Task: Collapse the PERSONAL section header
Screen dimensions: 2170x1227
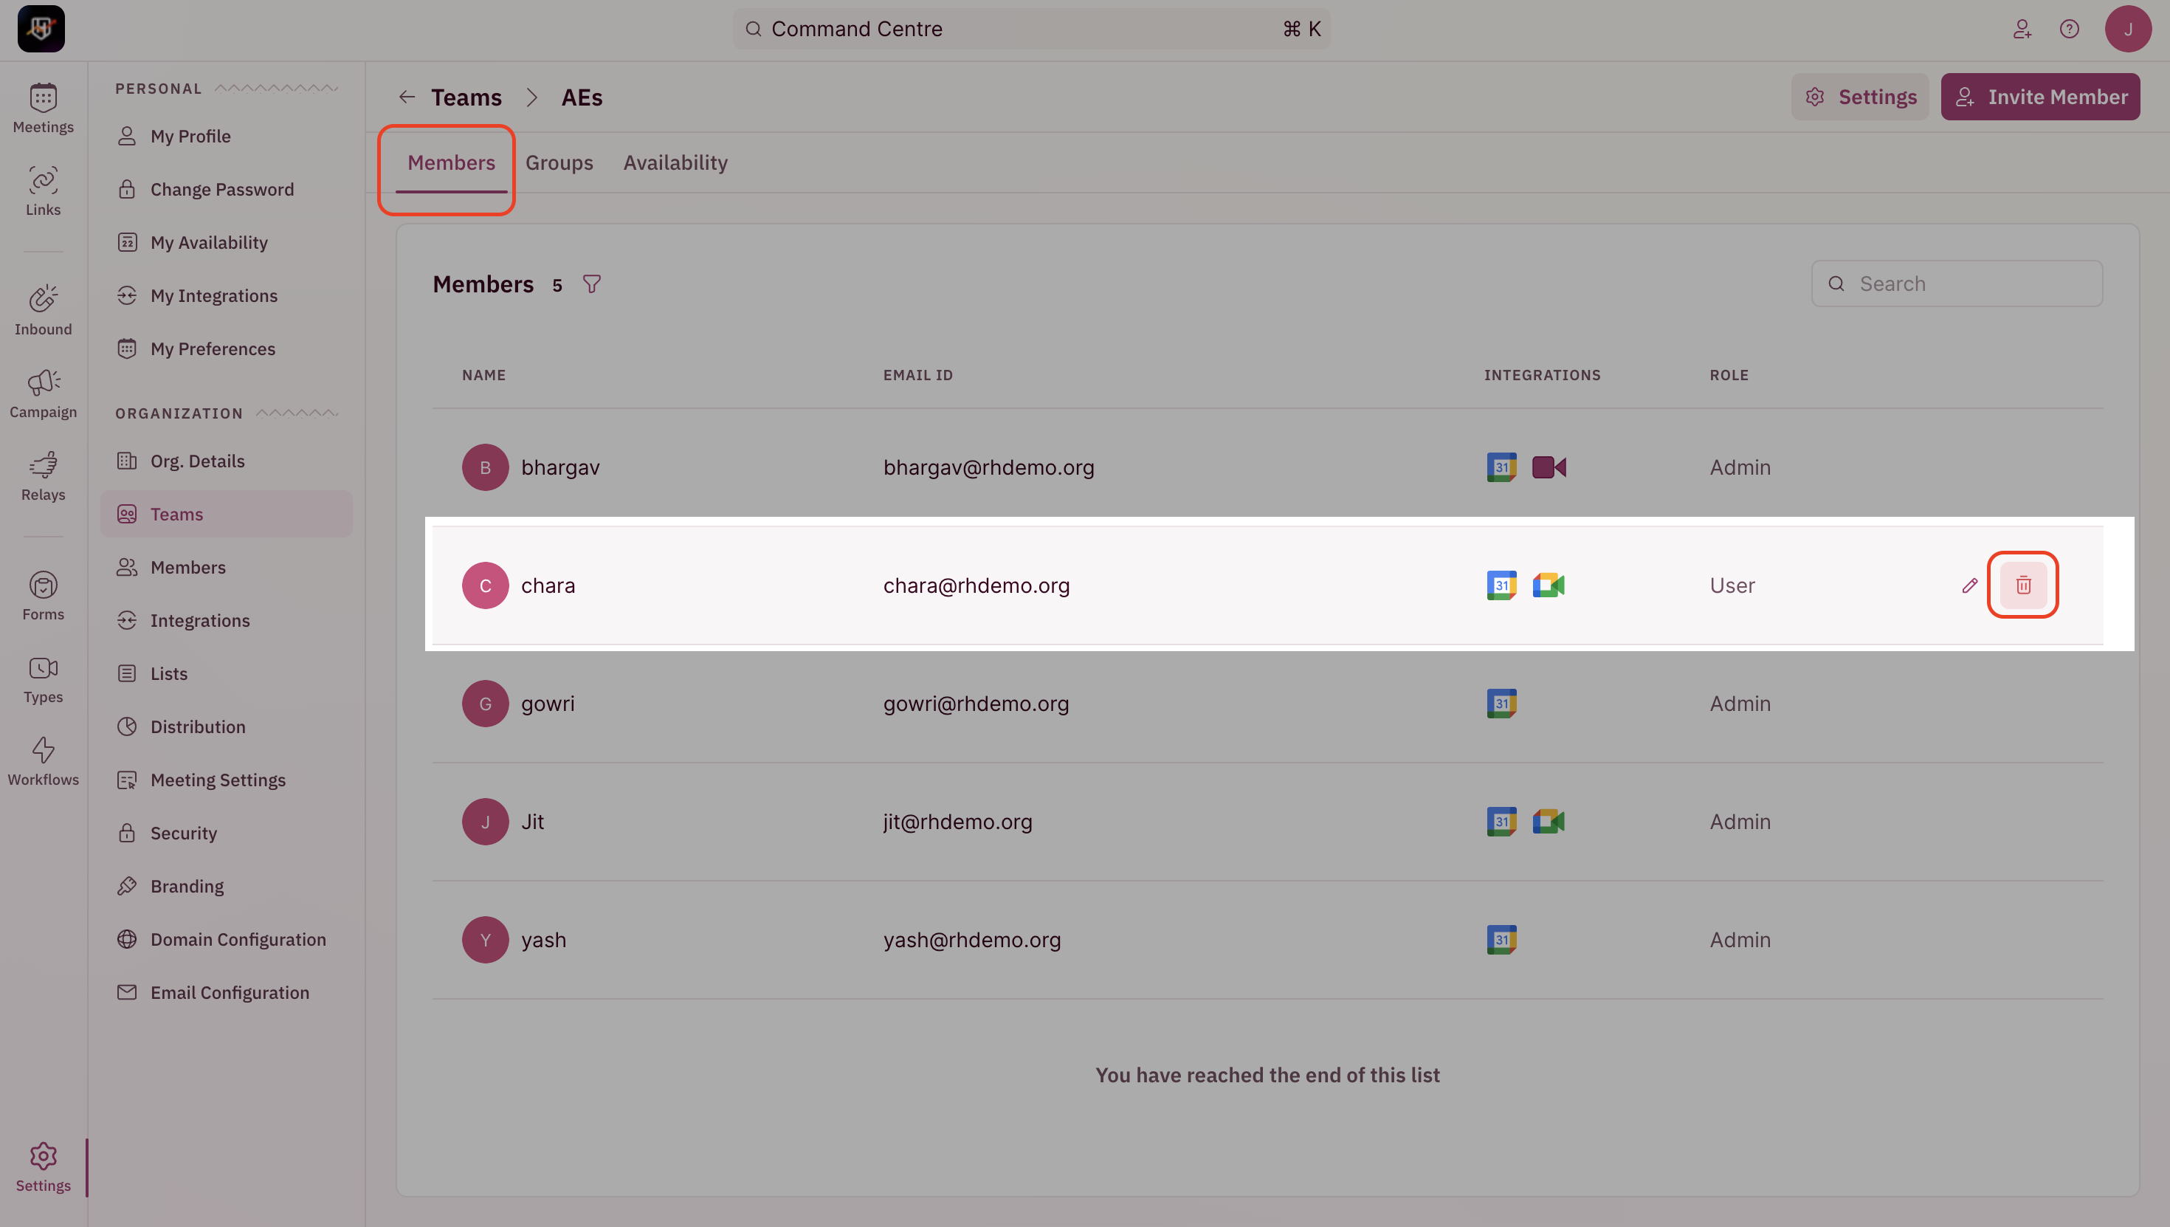Action: (x=227, y=89)
